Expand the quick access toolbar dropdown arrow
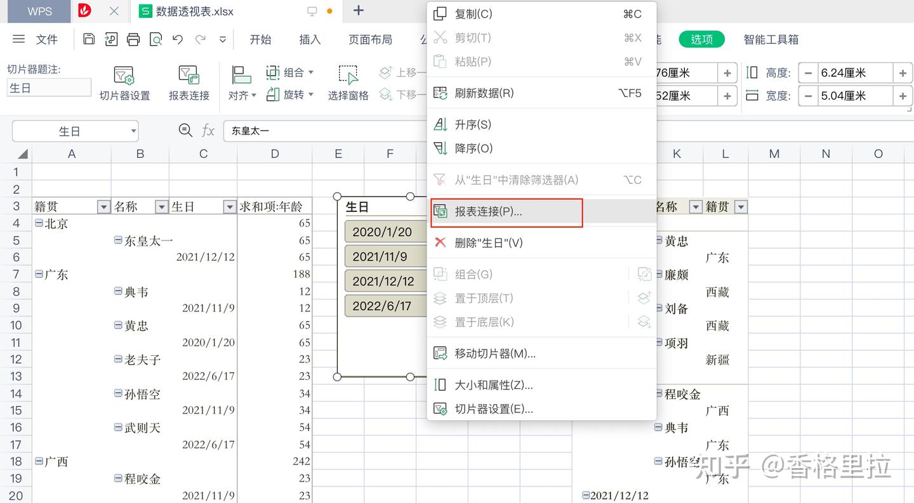This screenshot has height=503, width=914. [x=223, y=39]
